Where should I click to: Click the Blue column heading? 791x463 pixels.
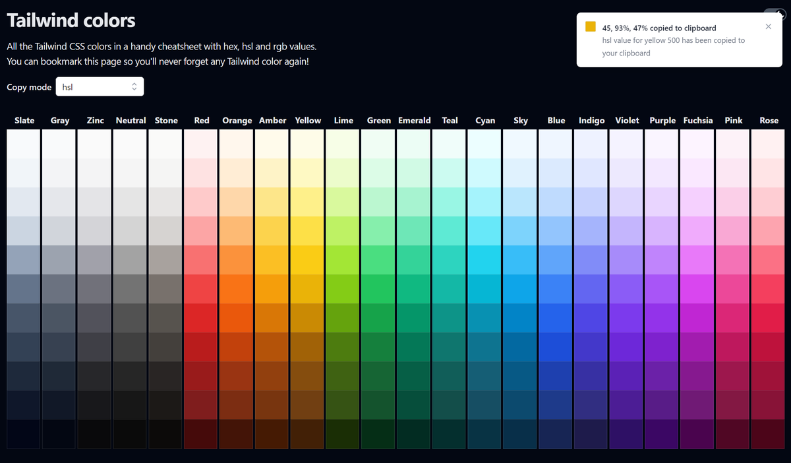point(556,121)
